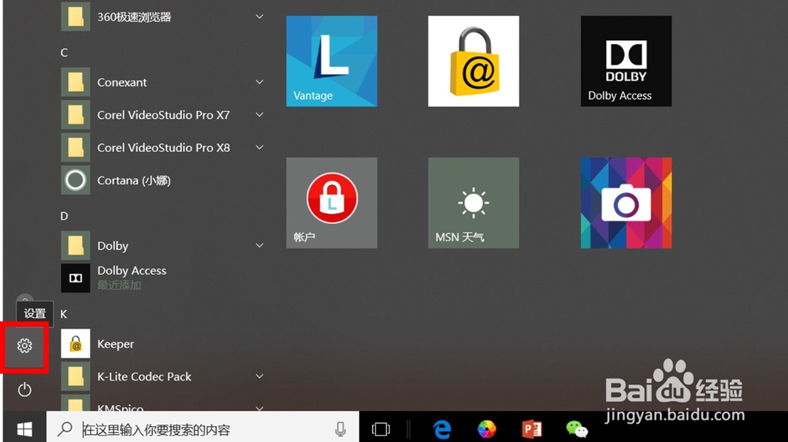Expand the K-Lite Codec Pack chevron
The height and width of the screenshot is (442, 788).
259,376
